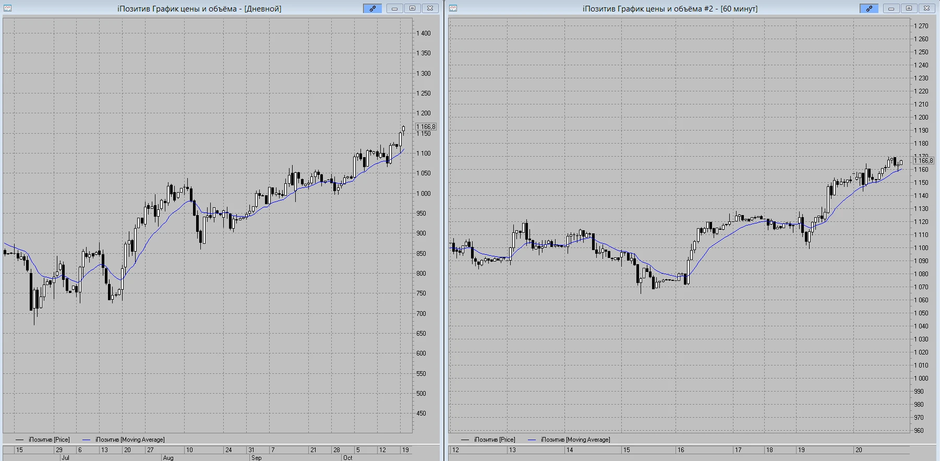This screenshot has width=940, height=461.
Task: Click date label 27 on the Дневной time axis
Action: point(150,450)
